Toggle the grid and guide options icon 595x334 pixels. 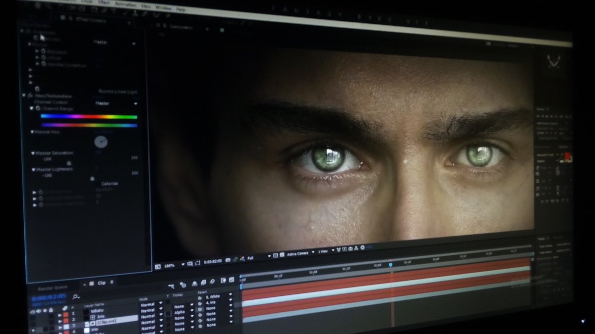click(189, 264)
